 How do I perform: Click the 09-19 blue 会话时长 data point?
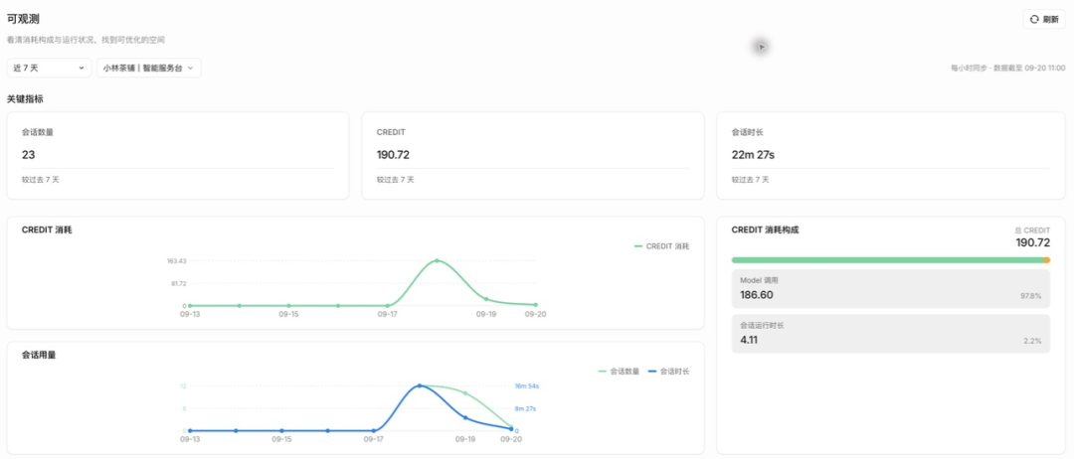click(x=465, y=417)
